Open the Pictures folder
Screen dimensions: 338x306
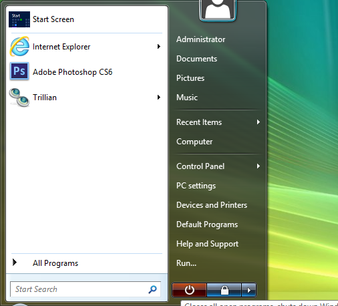coord(190,78)
